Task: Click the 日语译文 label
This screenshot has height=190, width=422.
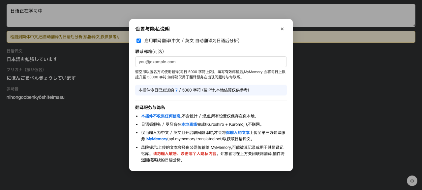Action: coord(15,51)
